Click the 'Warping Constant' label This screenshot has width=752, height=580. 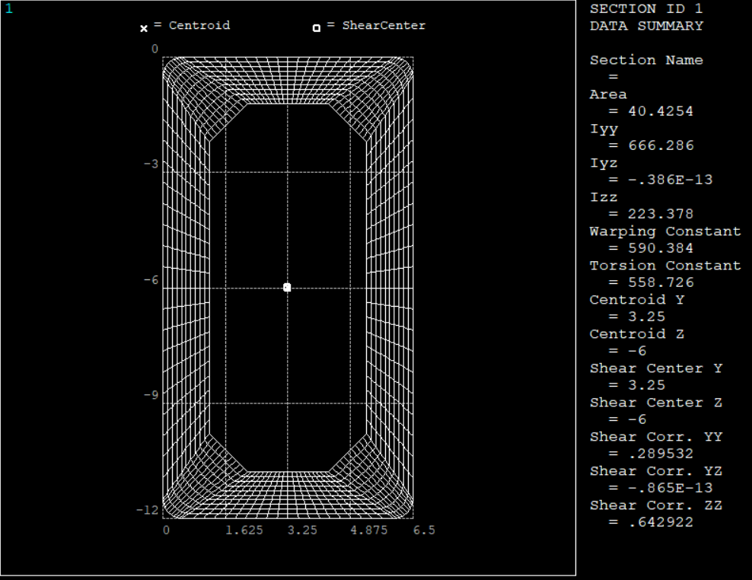tap(665, 231)
